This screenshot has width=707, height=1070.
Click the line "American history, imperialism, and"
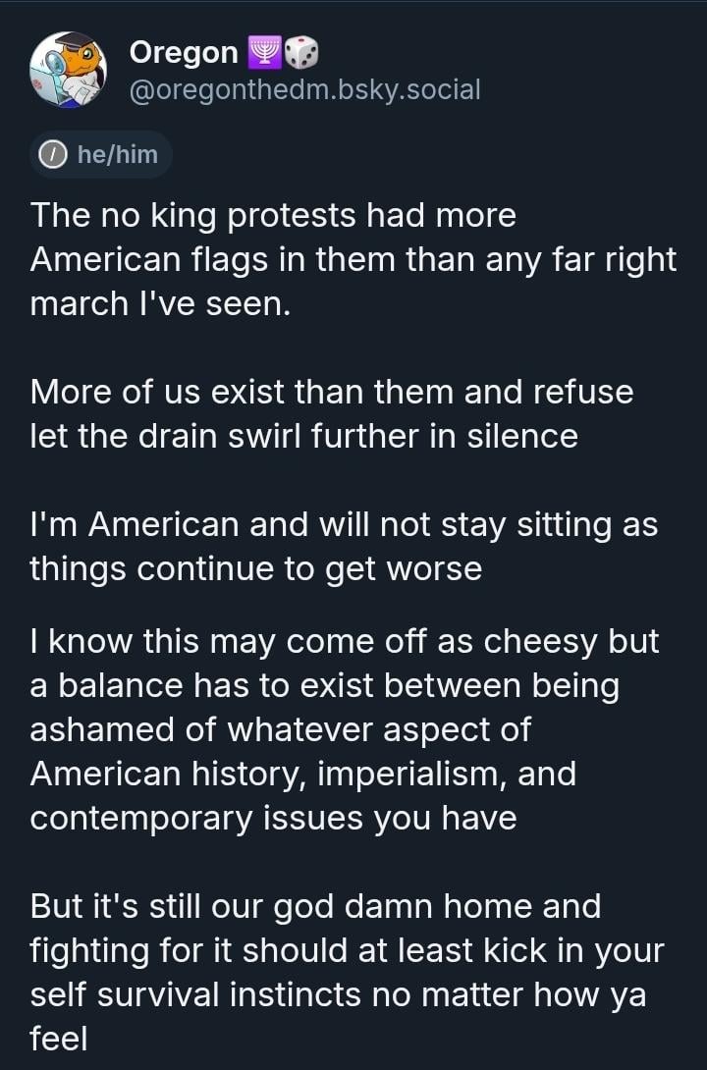click(302, 774)
